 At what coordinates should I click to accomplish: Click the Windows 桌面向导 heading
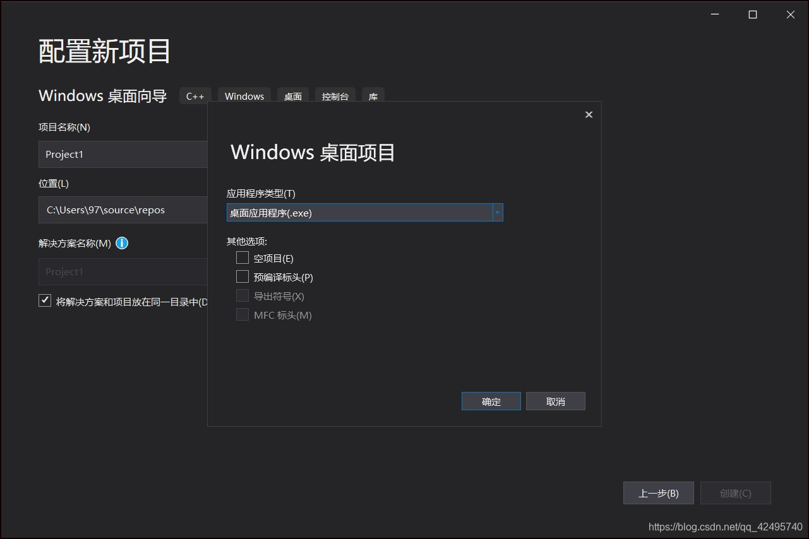click(103, 96)
